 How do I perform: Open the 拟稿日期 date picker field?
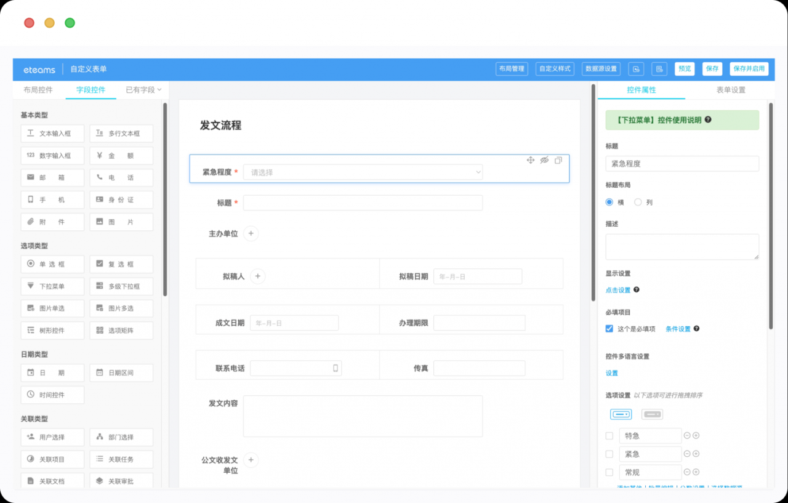point(477,276)
